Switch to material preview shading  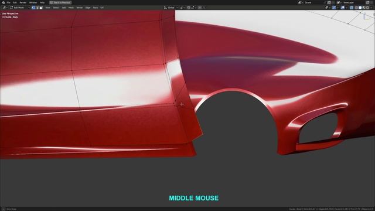(364, 8)
